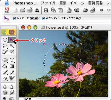This screenshot has width=111, height=100.
Task: Select the Smudge finger tool
Action: 12,92
